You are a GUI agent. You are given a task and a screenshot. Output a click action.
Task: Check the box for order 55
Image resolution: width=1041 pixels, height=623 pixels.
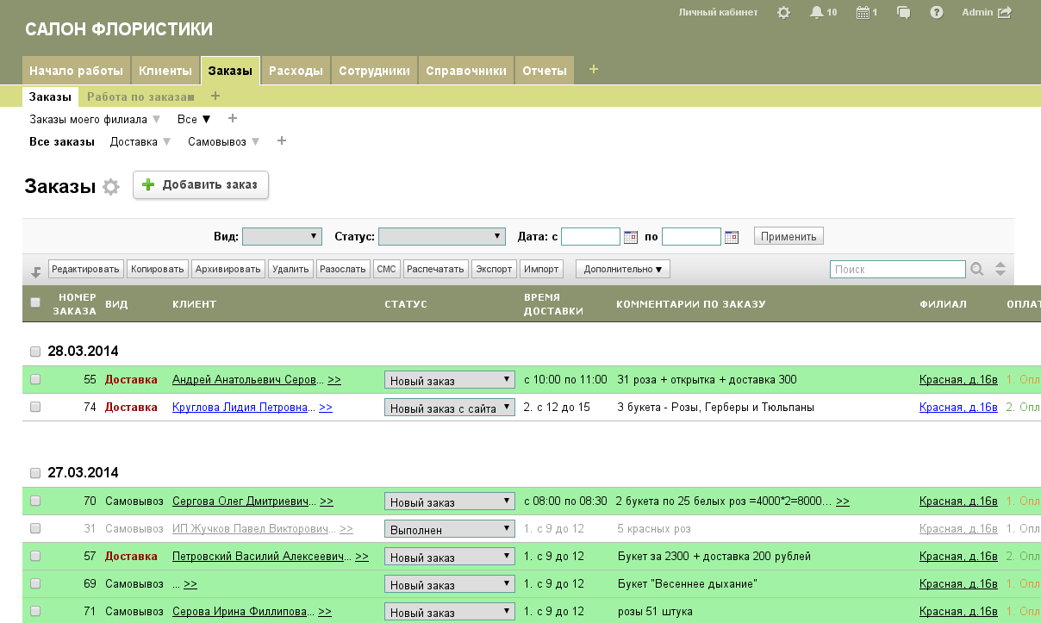pos(35,379)
